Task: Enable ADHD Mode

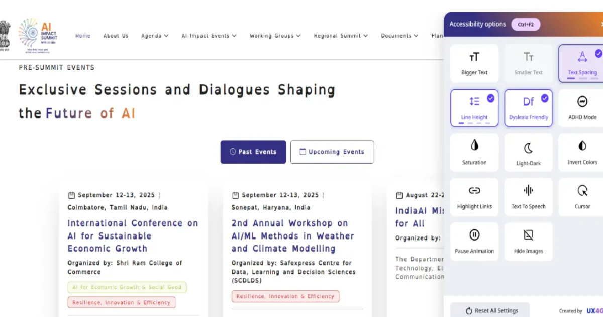Action: [x=581, y=107]
